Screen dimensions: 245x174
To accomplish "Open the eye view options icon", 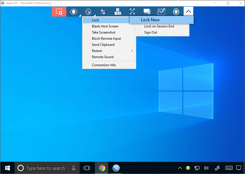I will click(74, 12).
